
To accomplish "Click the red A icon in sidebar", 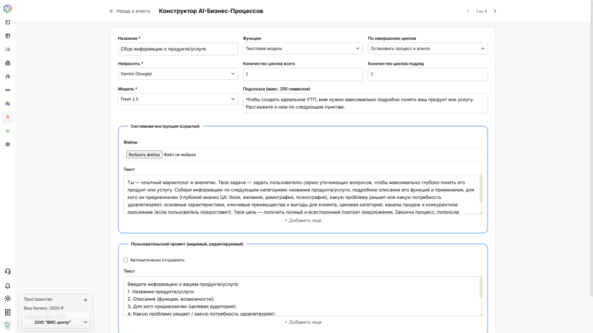I will 8,117.
